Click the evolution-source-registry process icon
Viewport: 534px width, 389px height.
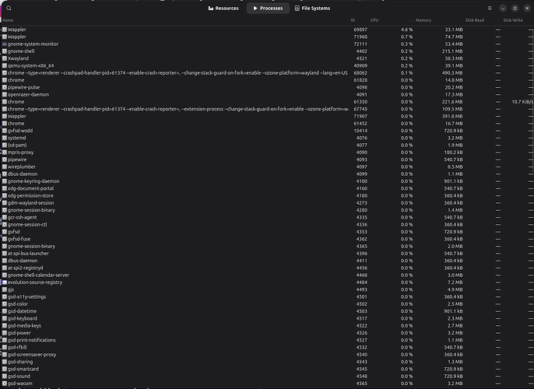click(x=4, y=282)
